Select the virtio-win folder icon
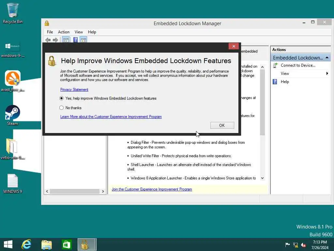The width and height of the screenshot is (334, 251). pyautogui.click(x=13, y=149)
